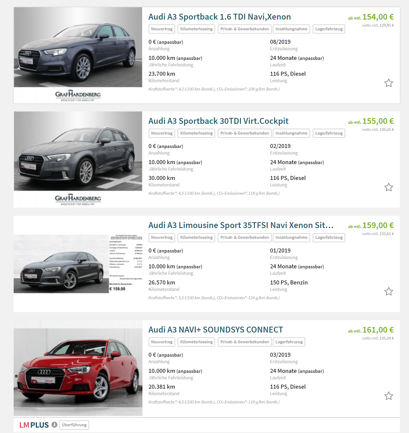Screen dimensions: 409x433
Task: Click the 23.700 km Kilometerstand value
Action: point(162,74)
